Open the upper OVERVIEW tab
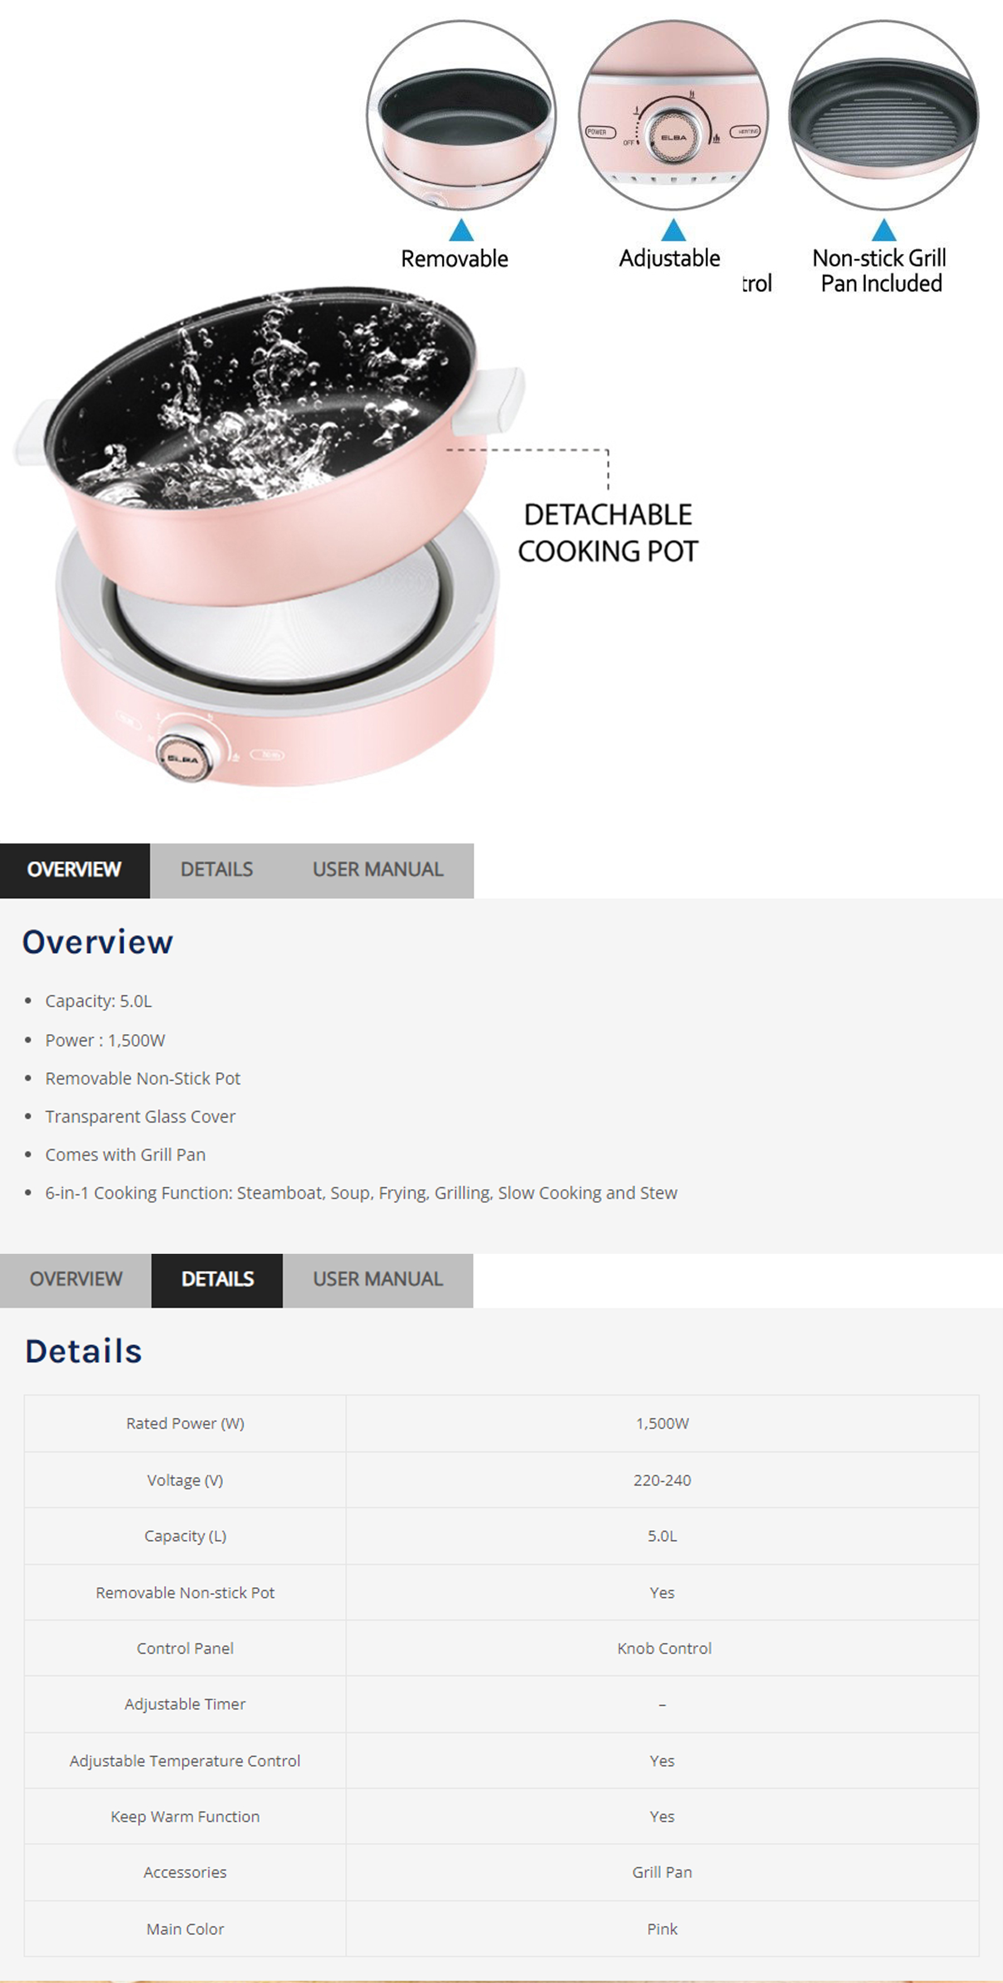 [x=75, y=870]
